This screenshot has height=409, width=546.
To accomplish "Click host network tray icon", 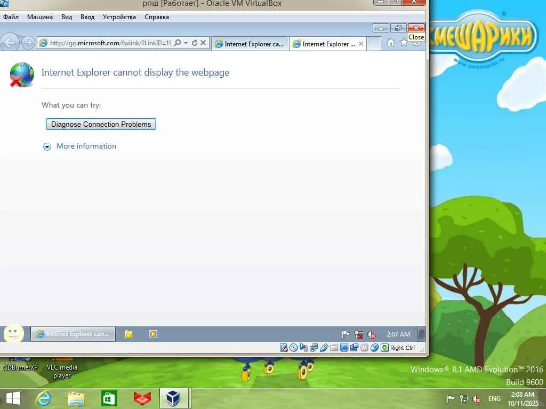I will click(x=464, y=398).
